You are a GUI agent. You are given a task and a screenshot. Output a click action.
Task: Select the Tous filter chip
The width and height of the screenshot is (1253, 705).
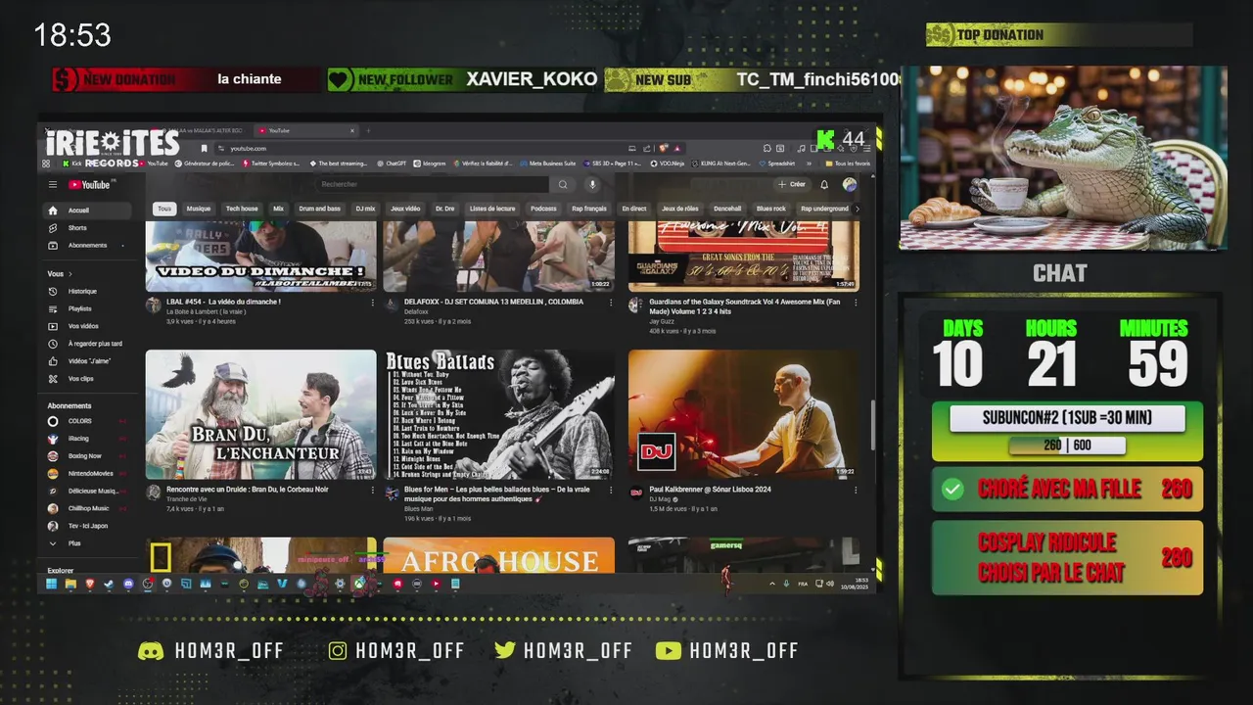tap(164, 209)
